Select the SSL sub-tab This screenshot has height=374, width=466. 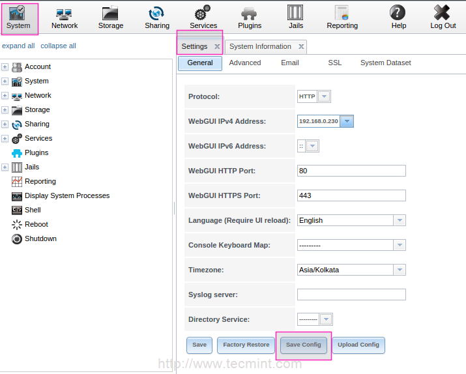coord(334,63)
